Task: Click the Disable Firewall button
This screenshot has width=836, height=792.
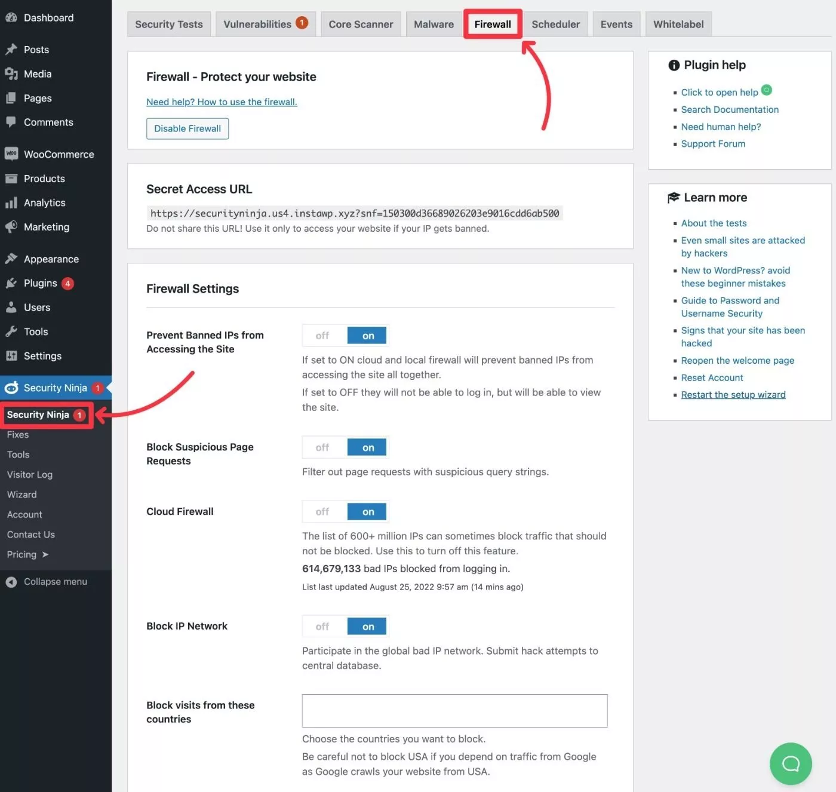Action: pyautogui.click(x=188, y=128)
